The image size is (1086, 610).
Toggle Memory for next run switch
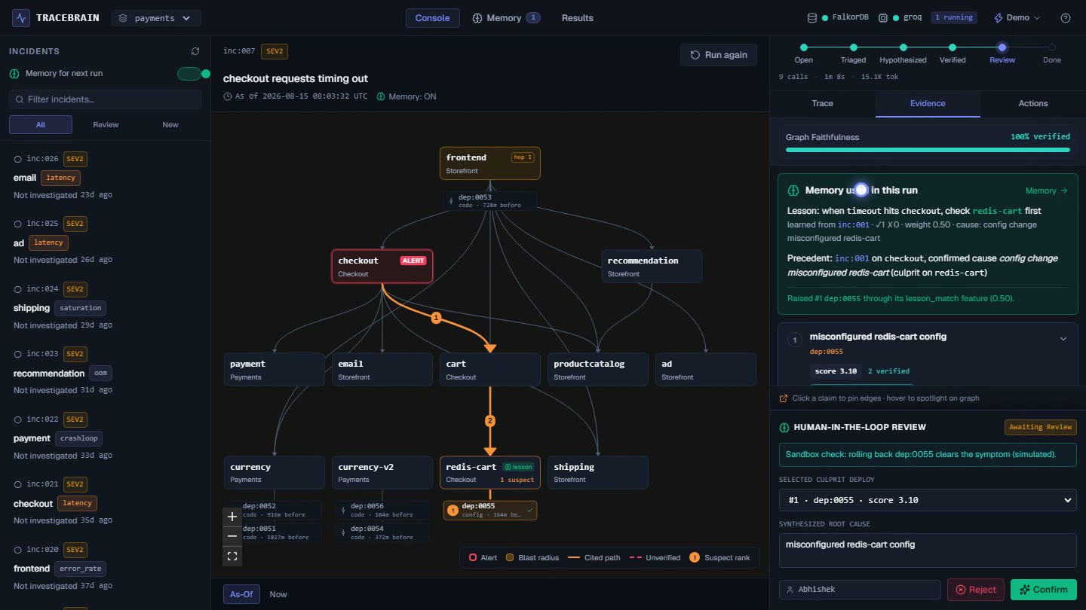point(193,73)
